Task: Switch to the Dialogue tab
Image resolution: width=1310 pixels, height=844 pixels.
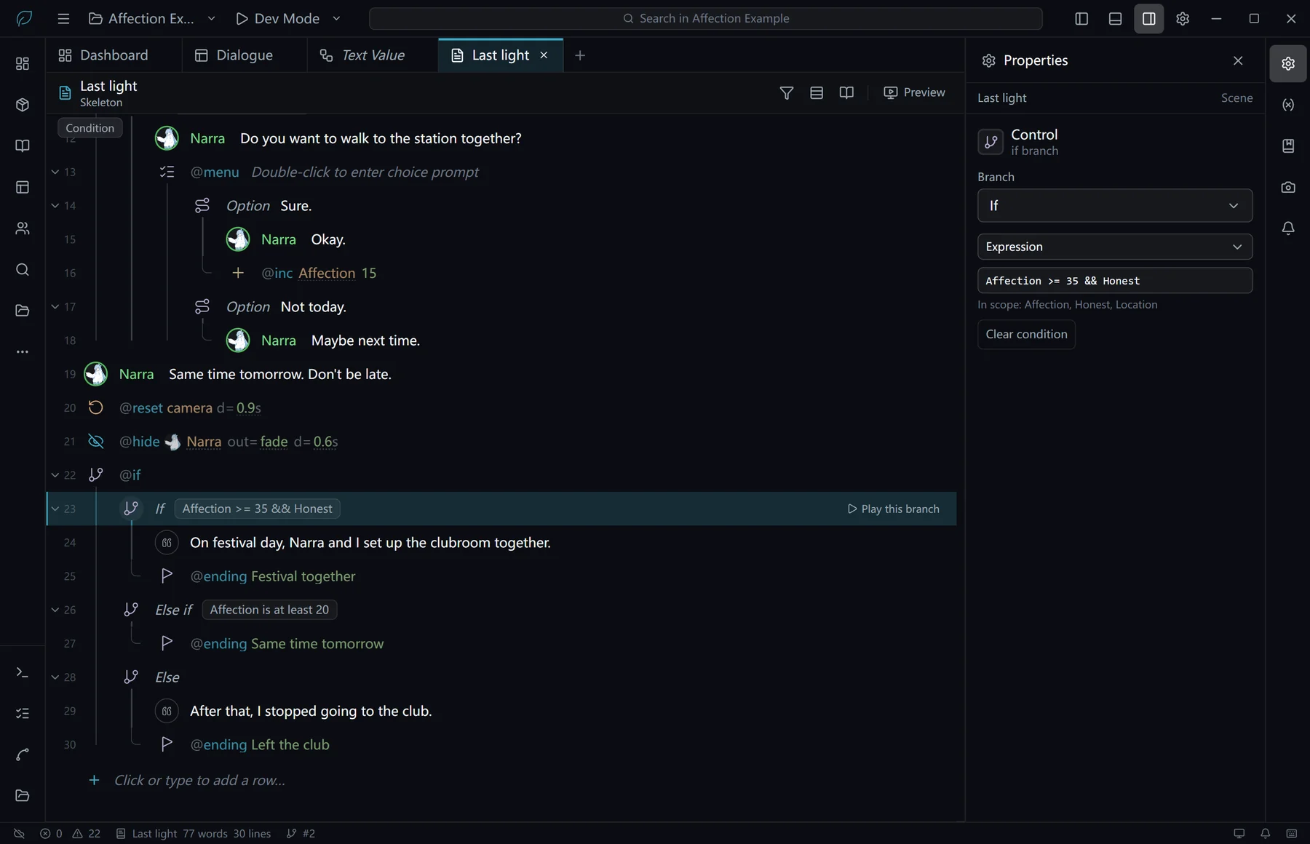Action: 234,55
